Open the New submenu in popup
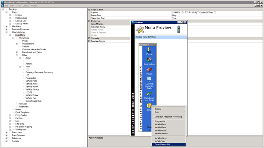Screen dimensions: 264x148 point(169,112)
